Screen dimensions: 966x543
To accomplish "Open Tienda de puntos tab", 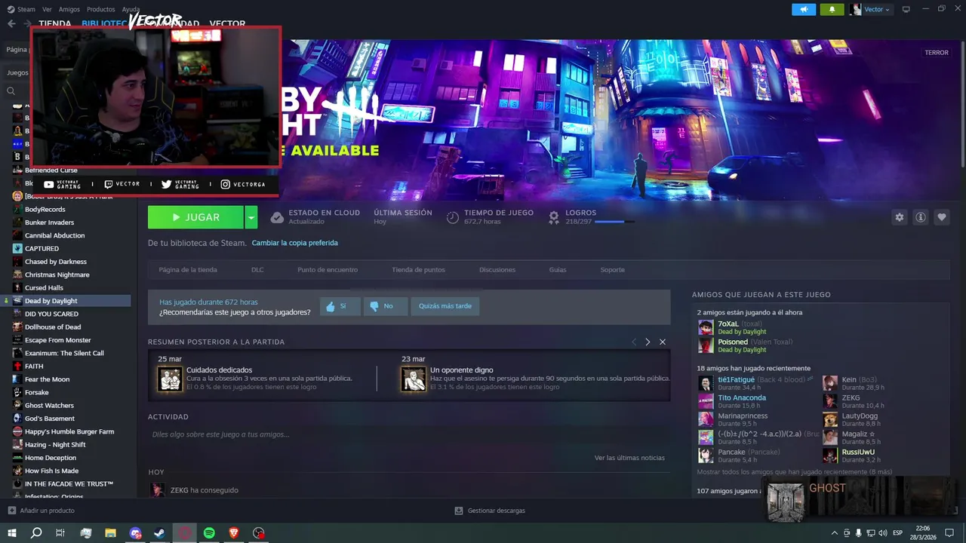I will coord(418,269).
